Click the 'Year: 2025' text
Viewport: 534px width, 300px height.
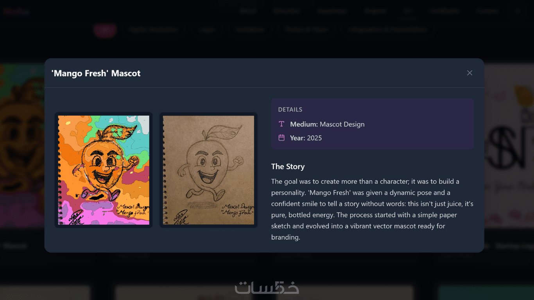click(306, 138)
